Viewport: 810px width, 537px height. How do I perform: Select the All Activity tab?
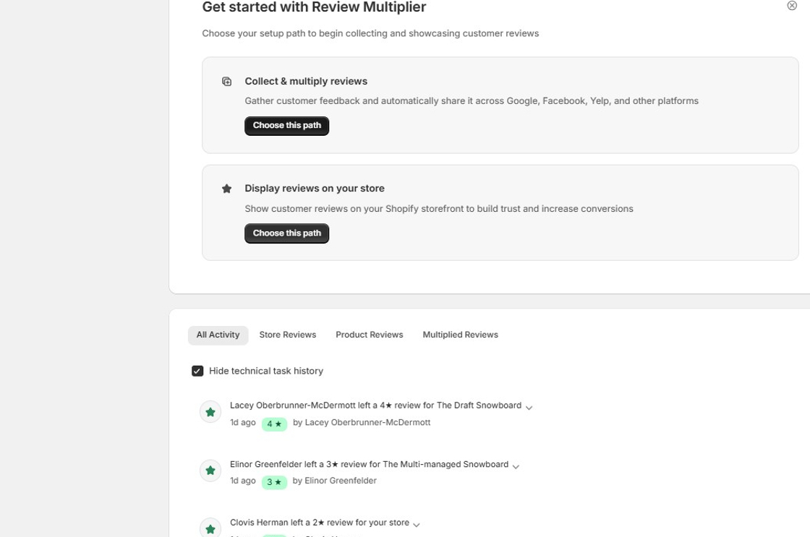click(x=218, y=335)
